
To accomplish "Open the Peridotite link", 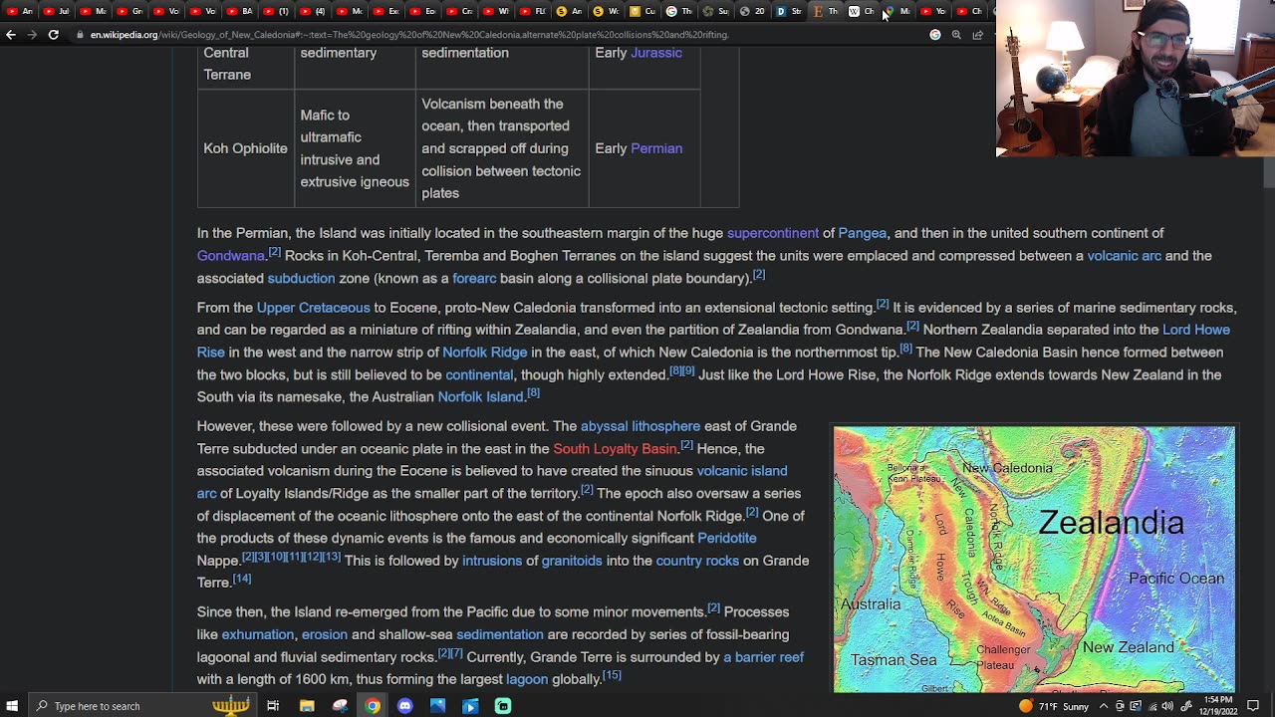I will (726, 538).
